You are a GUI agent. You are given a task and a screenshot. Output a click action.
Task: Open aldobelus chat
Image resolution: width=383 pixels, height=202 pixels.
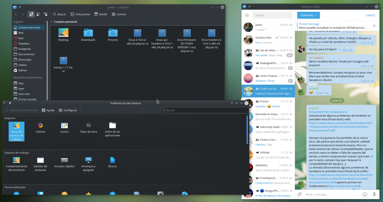pyautogui.click(x=272, y=168)
